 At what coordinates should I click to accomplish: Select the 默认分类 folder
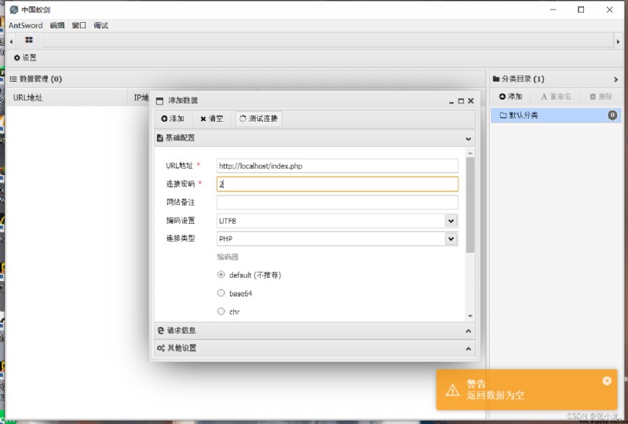pos(556,115)
